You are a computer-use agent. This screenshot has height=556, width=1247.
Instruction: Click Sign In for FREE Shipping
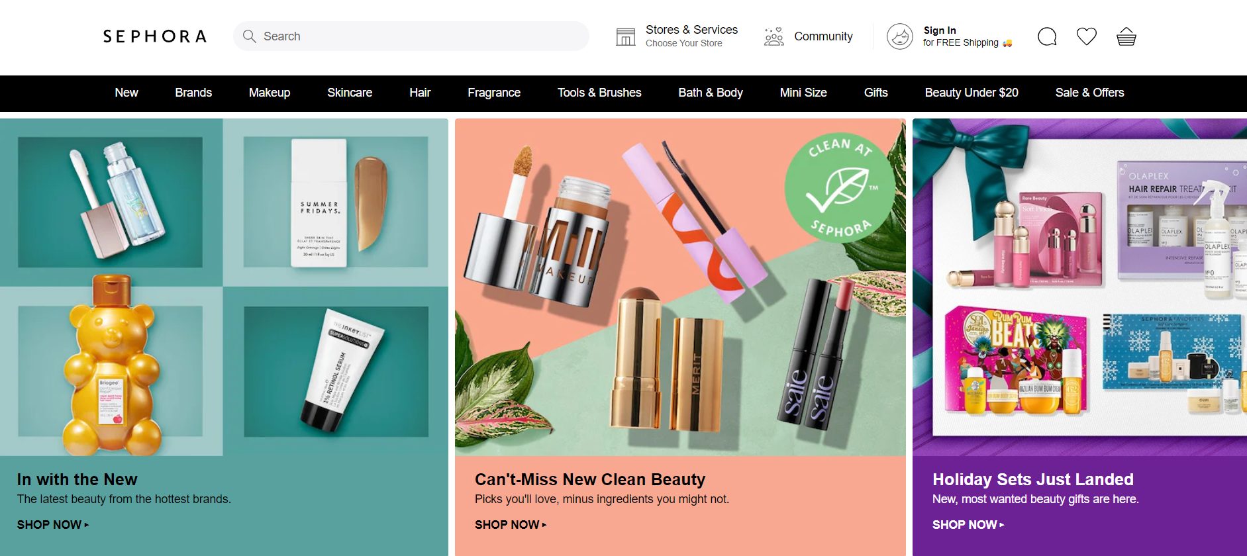(950, 36)
